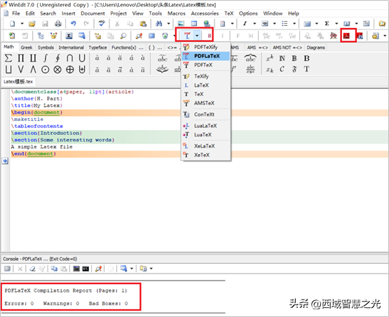Open the Find binoculars dropdown arrow
389x317 pixels.
pos(168,24)
